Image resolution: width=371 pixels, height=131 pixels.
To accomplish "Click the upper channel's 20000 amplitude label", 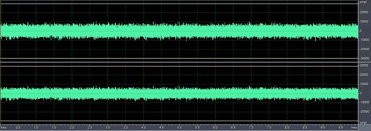I will (x=364, y=13).
